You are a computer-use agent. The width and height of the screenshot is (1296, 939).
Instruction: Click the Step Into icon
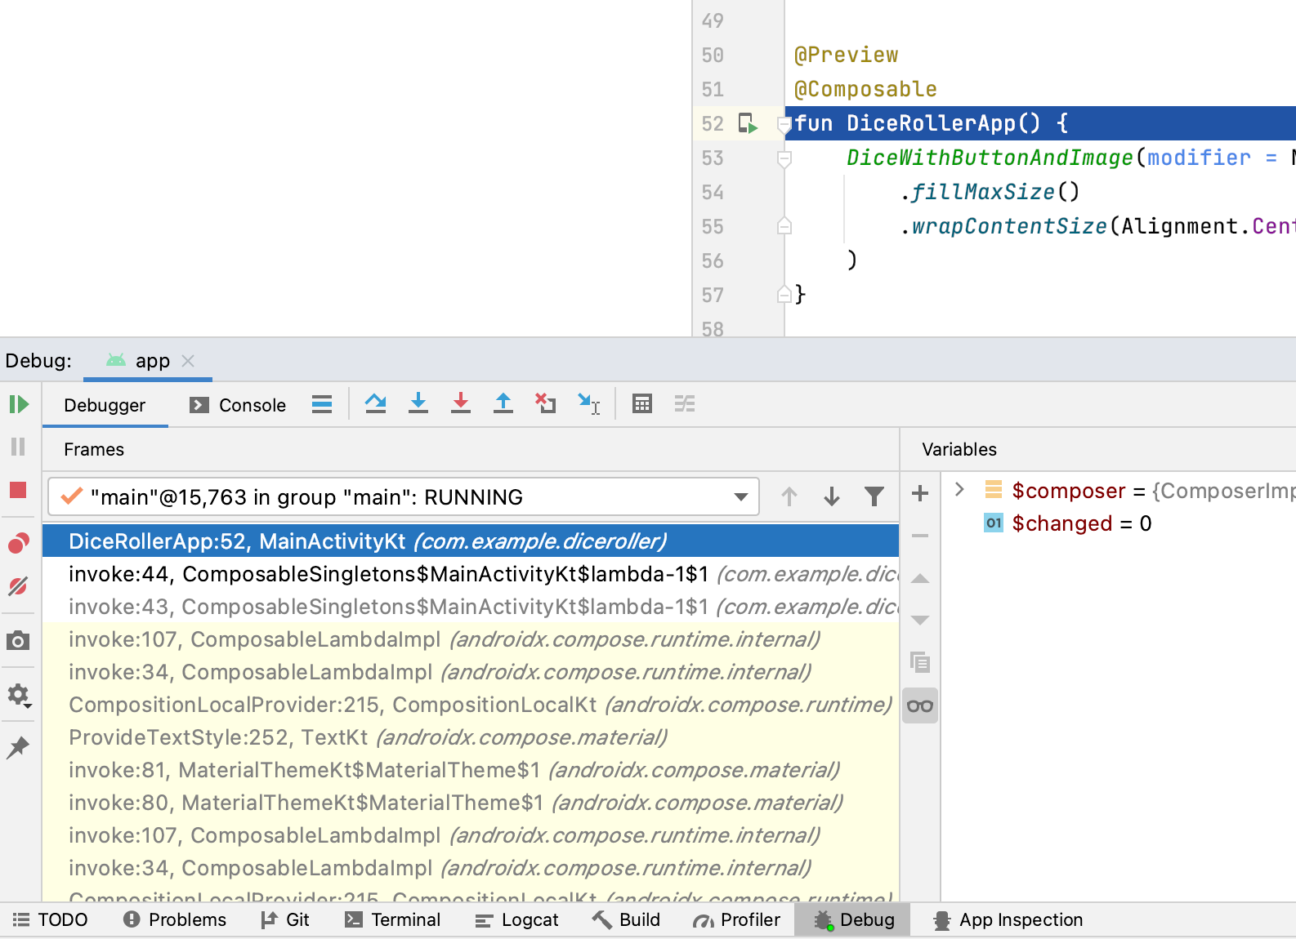418,403
